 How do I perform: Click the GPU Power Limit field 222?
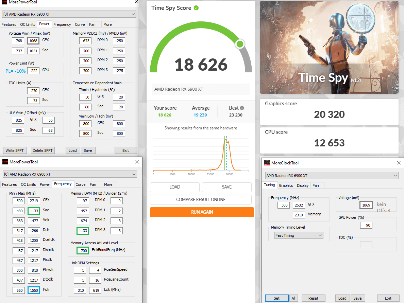[33, 71]
